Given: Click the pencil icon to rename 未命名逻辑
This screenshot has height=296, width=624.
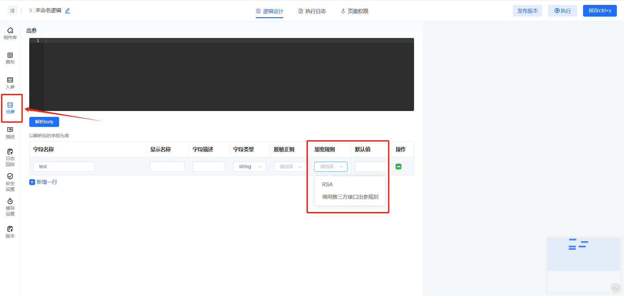Looking at the screenshot, I should click(68, 11).
